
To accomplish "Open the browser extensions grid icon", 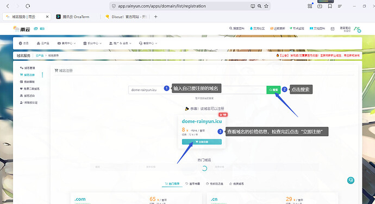I will click(310, 6).
